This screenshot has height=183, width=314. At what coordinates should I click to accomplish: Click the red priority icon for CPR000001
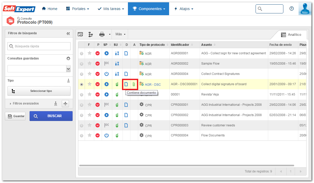98,105
